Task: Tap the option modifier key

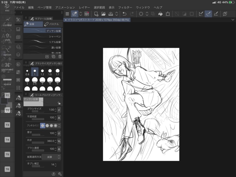Action: point(7,52)
